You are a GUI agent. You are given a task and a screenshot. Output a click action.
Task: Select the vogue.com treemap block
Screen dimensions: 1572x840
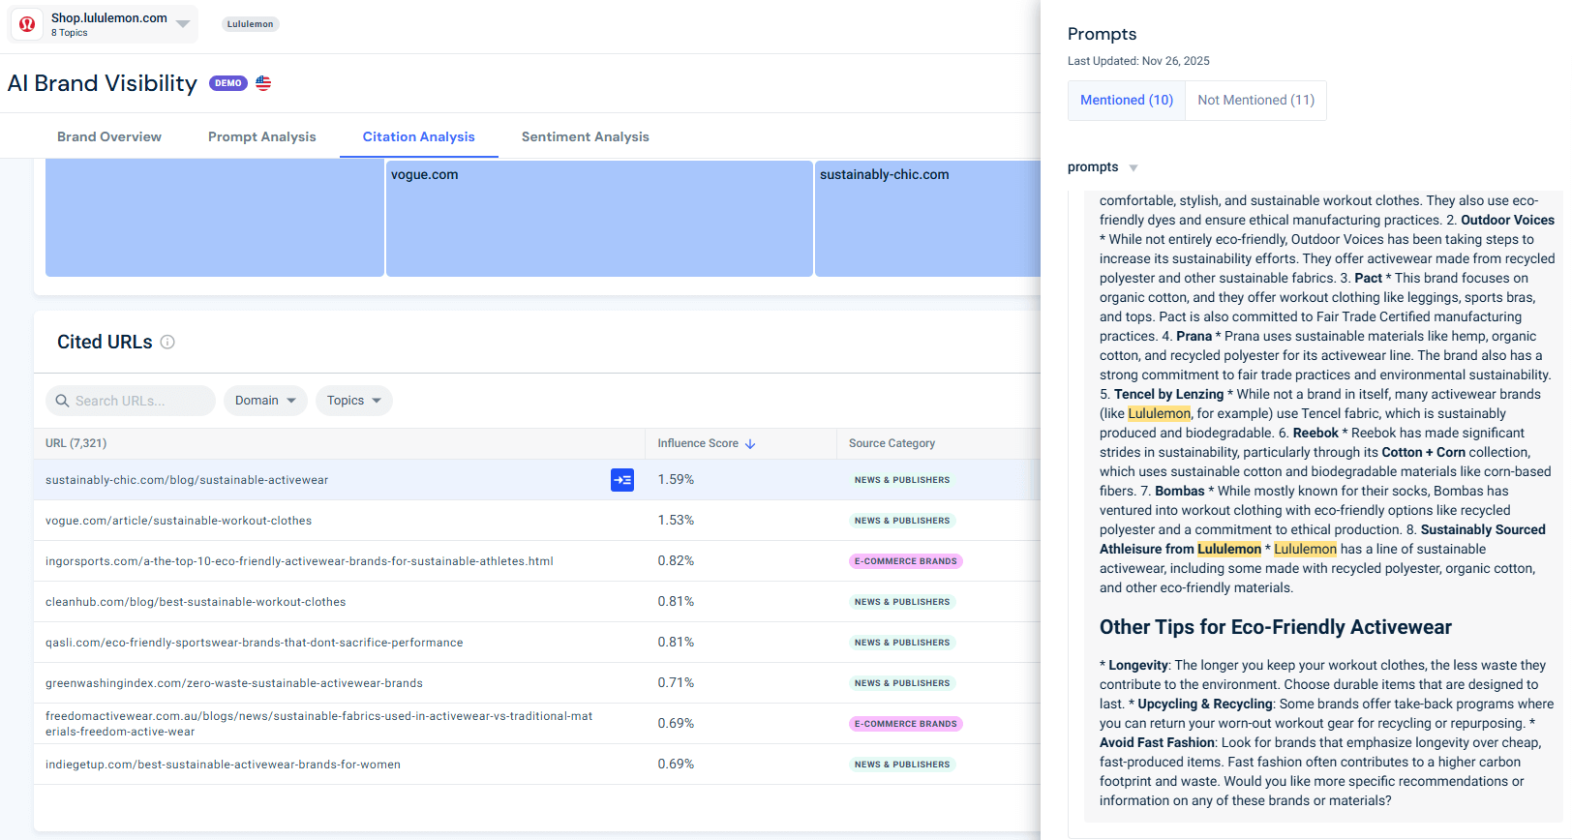tap(599, 219)
